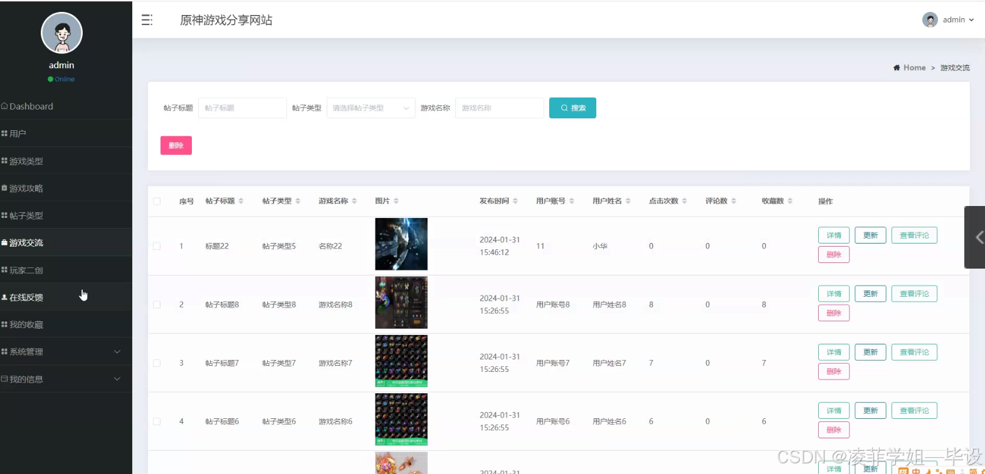Open 我的收藏 in the sidebar
Screen dimensions: 985x474
coord(66,324)
